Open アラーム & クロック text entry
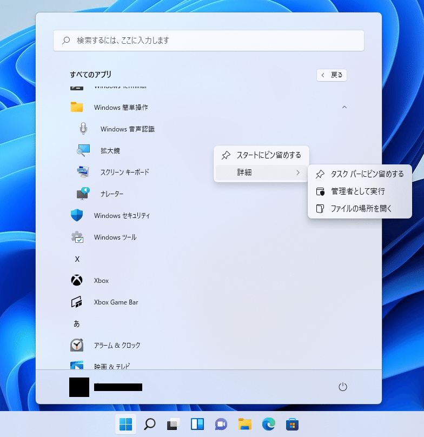Screen dimensions: 424x437 tap(117, 345)
